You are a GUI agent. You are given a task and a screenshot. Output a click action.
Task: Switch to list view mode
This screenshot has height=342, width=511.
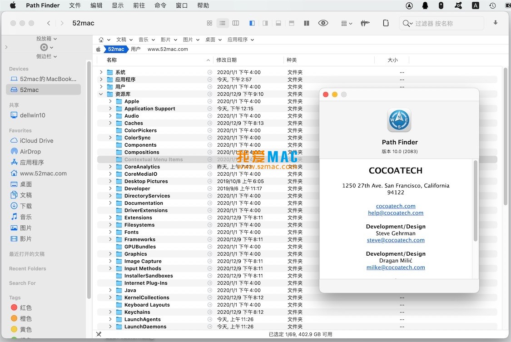coord(222,23)
